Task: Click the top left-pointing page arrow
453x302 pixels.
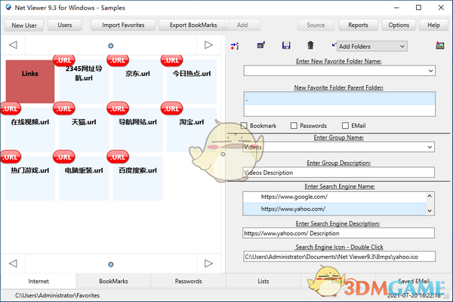Action: [13, 44]
